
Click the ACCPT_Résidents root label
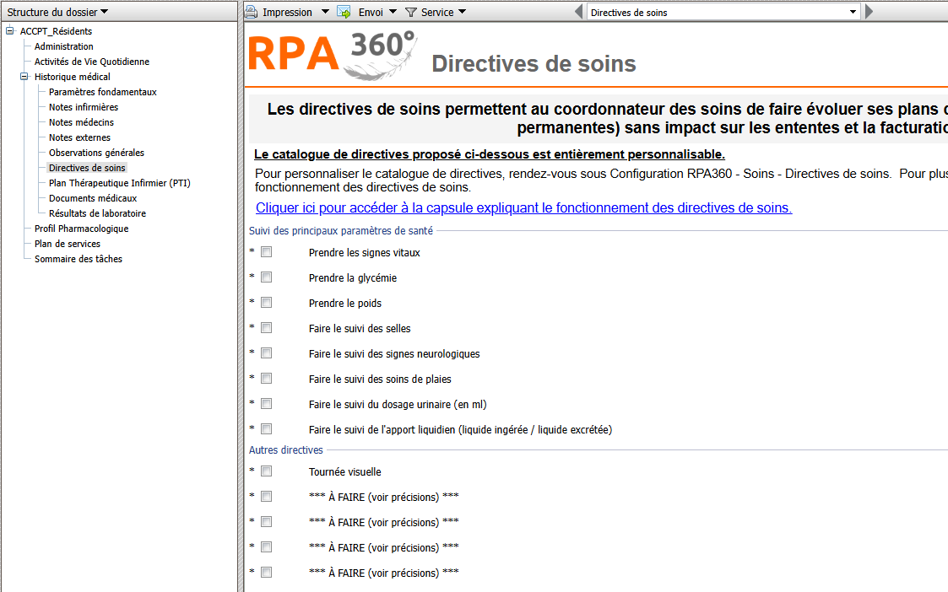(56, 31)
